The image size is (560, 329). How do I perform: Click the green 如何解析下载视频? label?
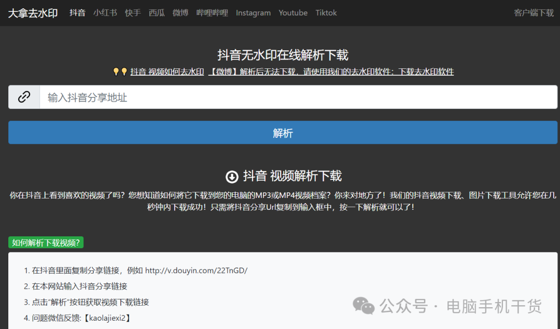click(x=46, y=242)
